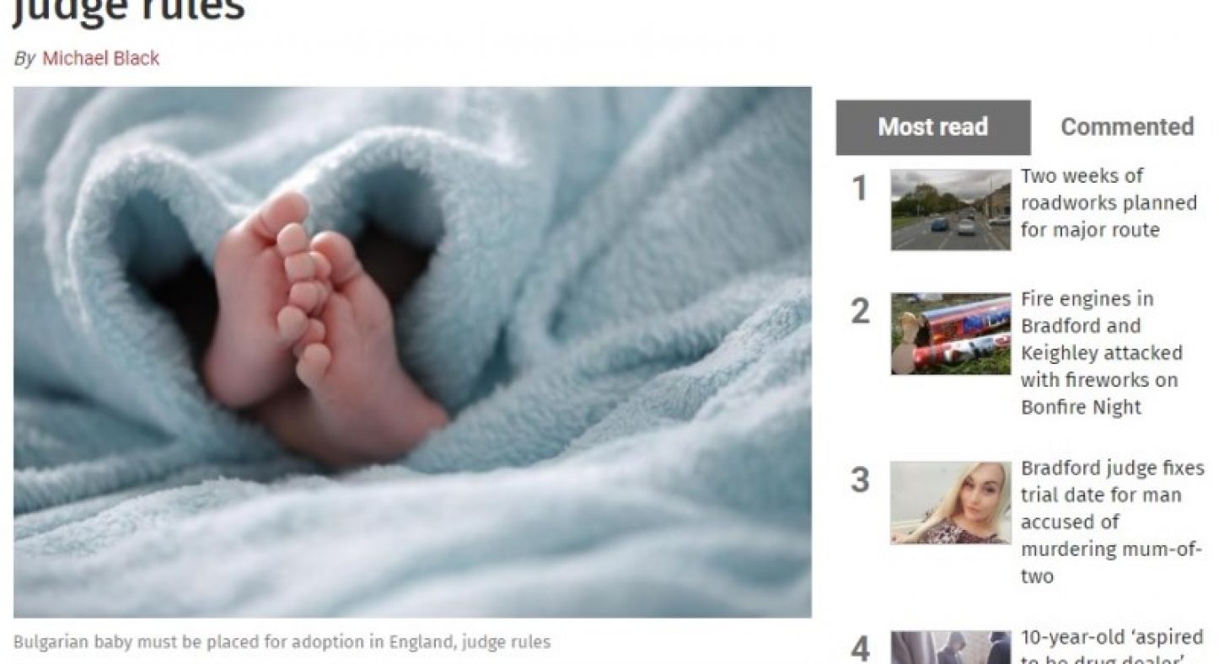Read Bradford judge fixes trial date article
1219x664 pixels.
click(x=1112, y=522)
